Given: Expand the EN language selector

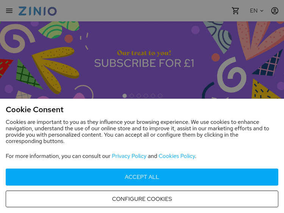Looking at the screenshot, I should click(x=254, y=11).
